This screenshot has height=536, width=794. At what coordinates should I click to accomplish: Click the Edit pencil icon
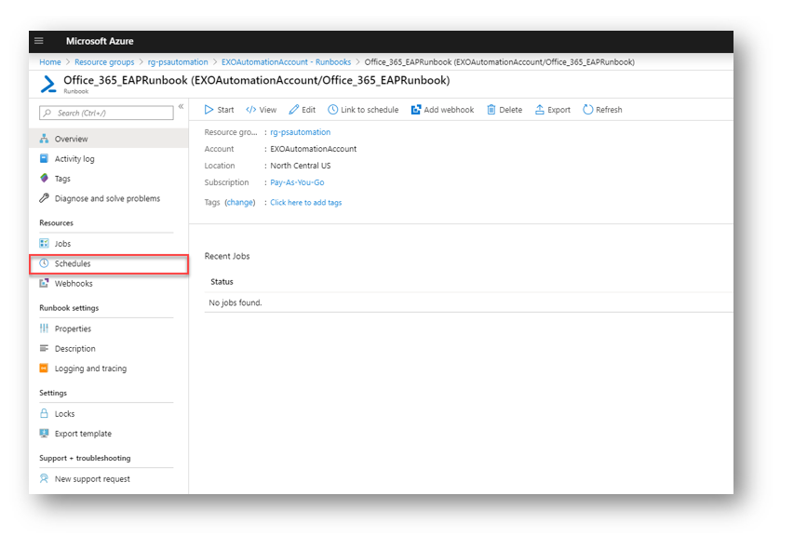coord(294,110)
